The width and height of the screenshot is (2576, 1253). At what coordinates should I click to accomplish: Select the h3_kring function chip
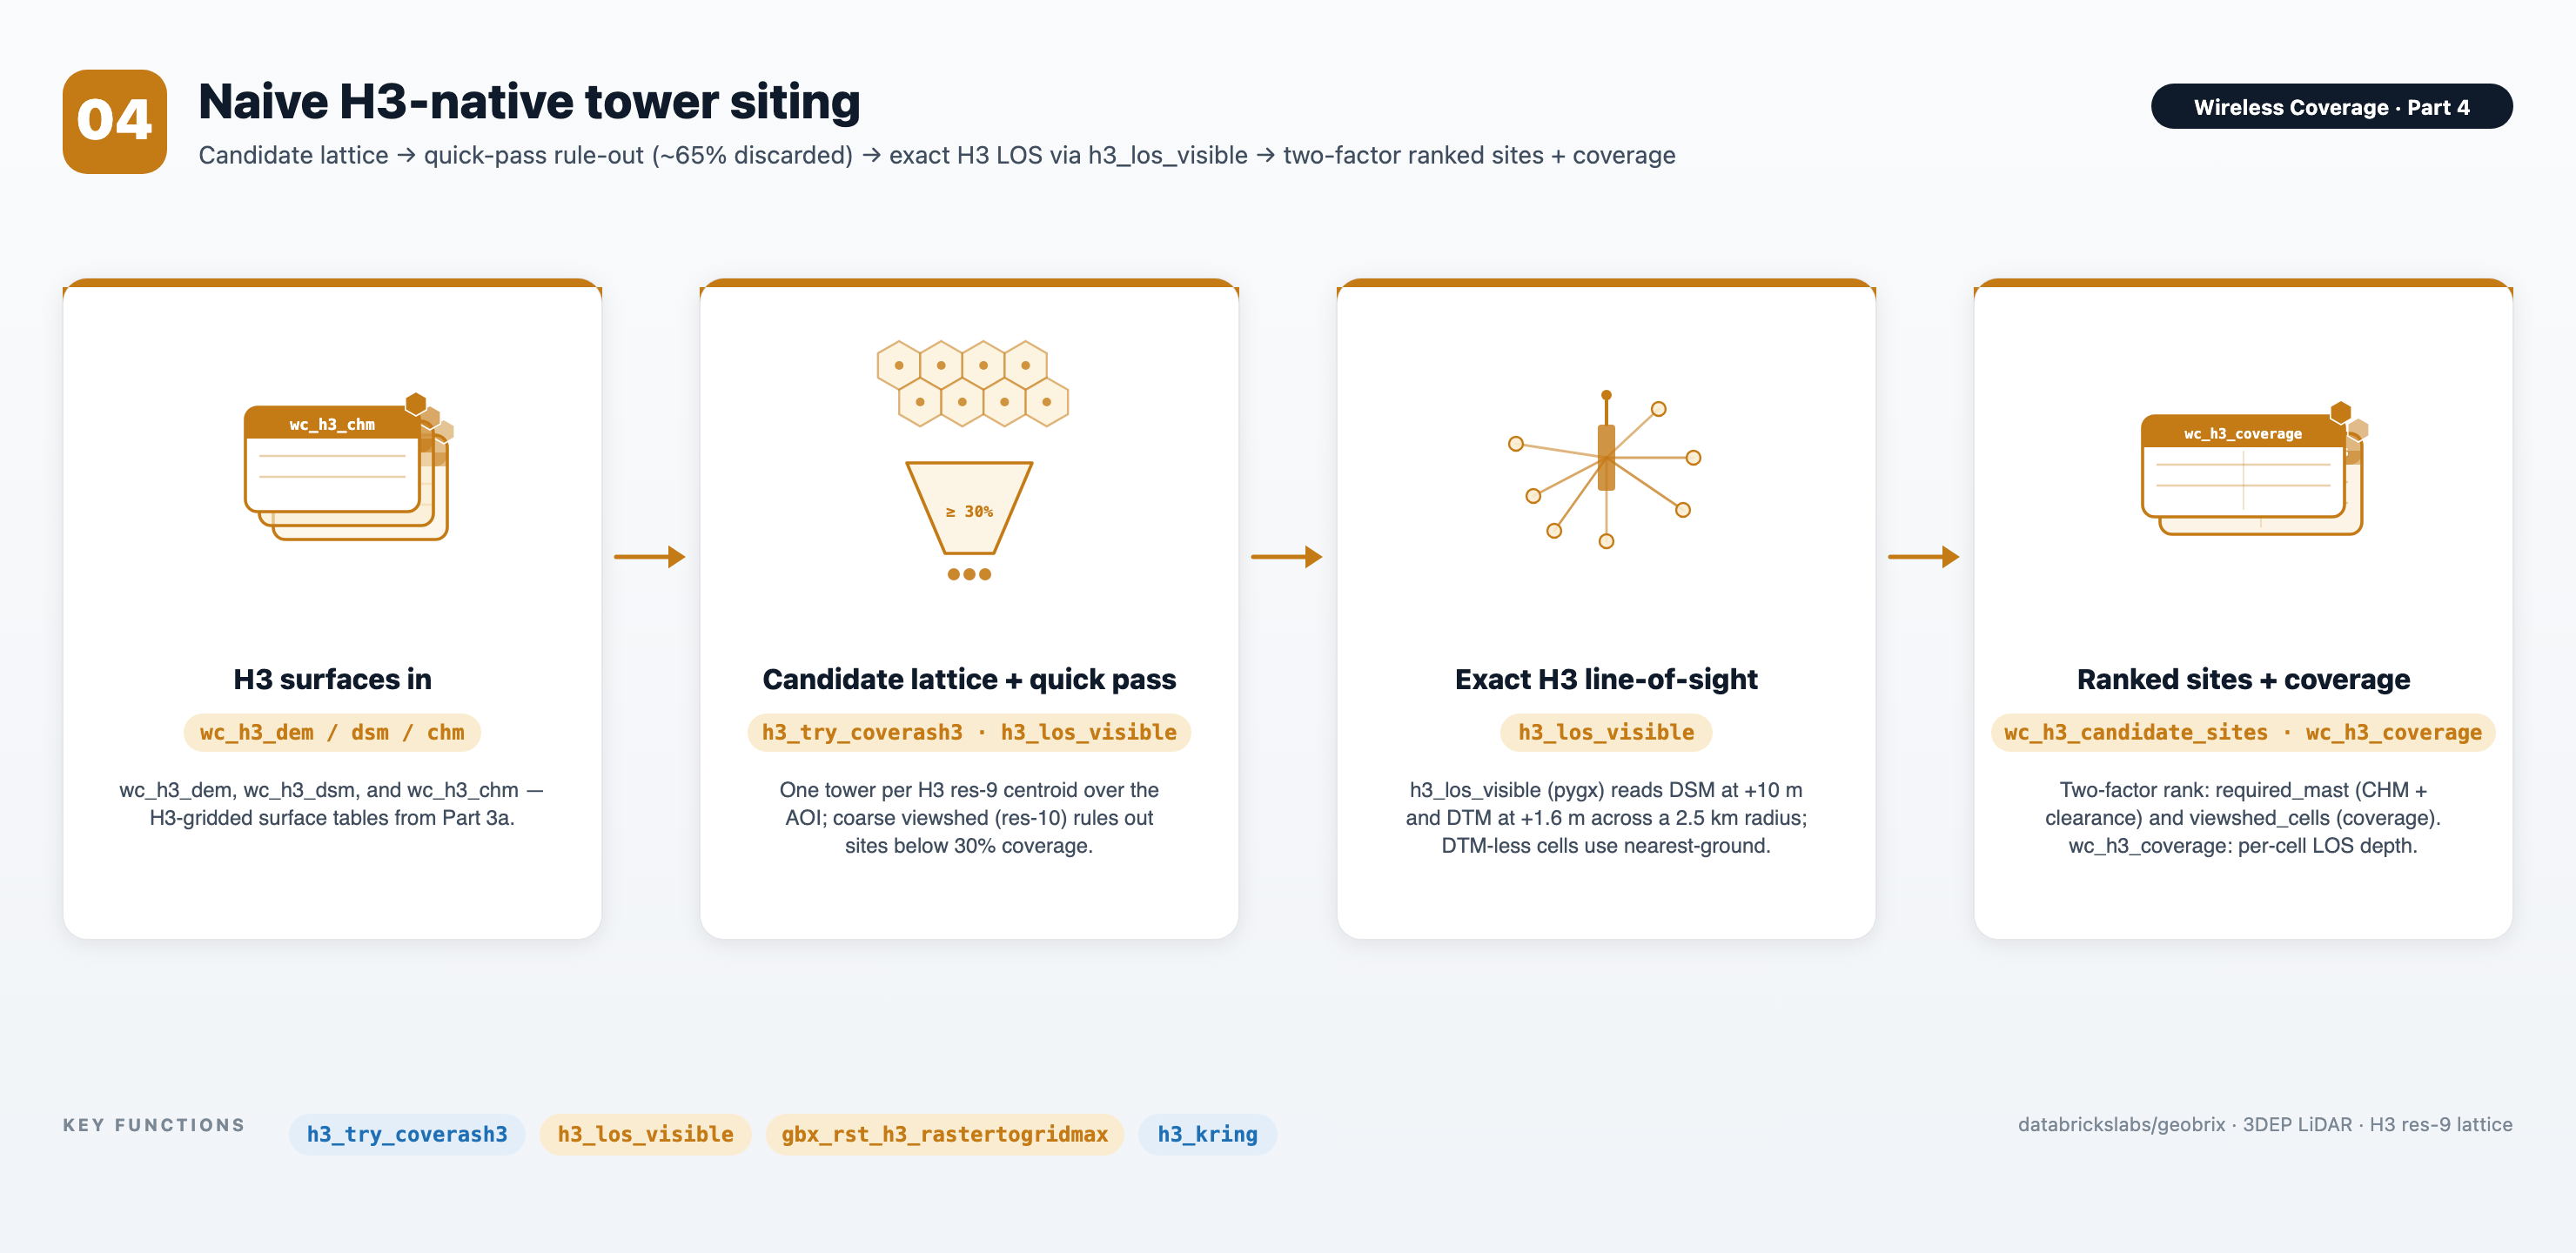point(1207,1134)
